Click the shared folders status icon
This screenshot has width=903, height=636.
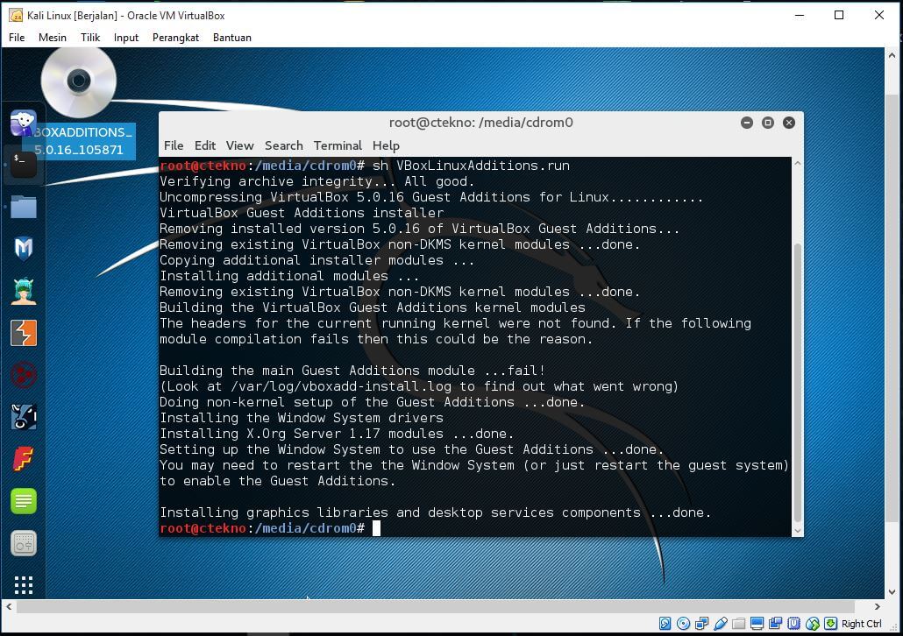(738, 624)
